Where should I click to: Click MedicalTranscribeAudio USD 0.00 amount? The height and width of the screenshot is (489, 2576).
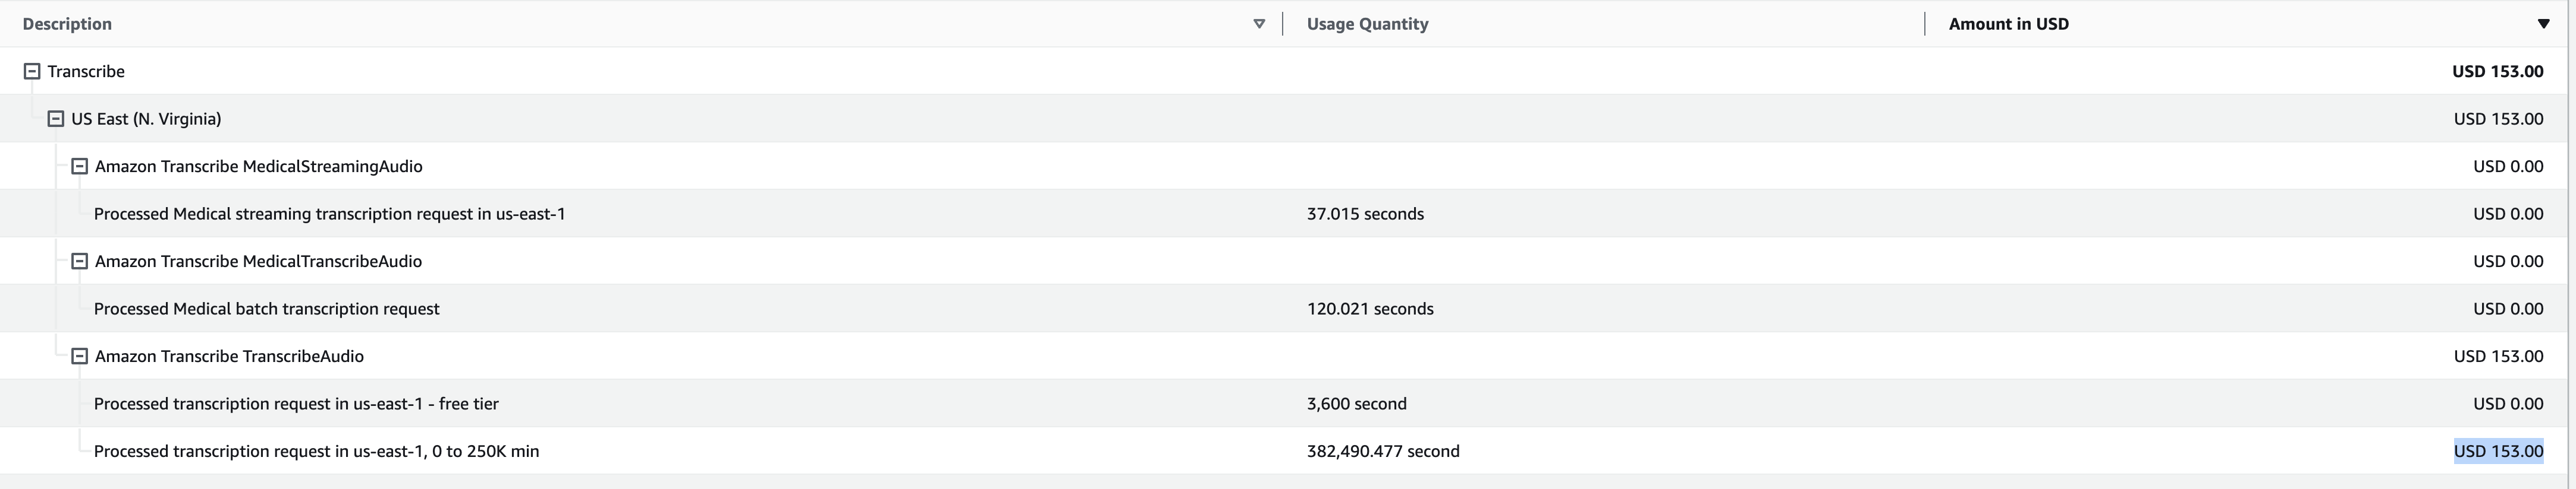pyautogui.click(x=2508, y=262)
